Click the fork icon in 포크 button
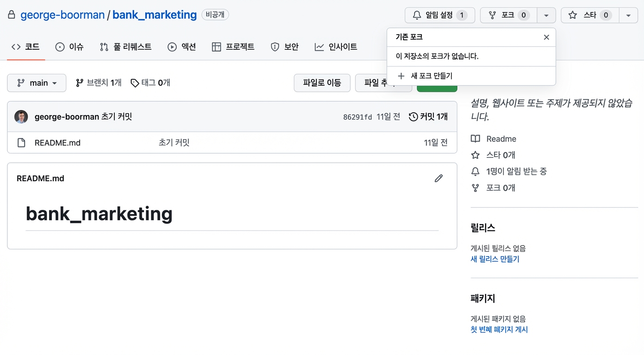This screenshot has width=644, height=355. click(492, 15)
